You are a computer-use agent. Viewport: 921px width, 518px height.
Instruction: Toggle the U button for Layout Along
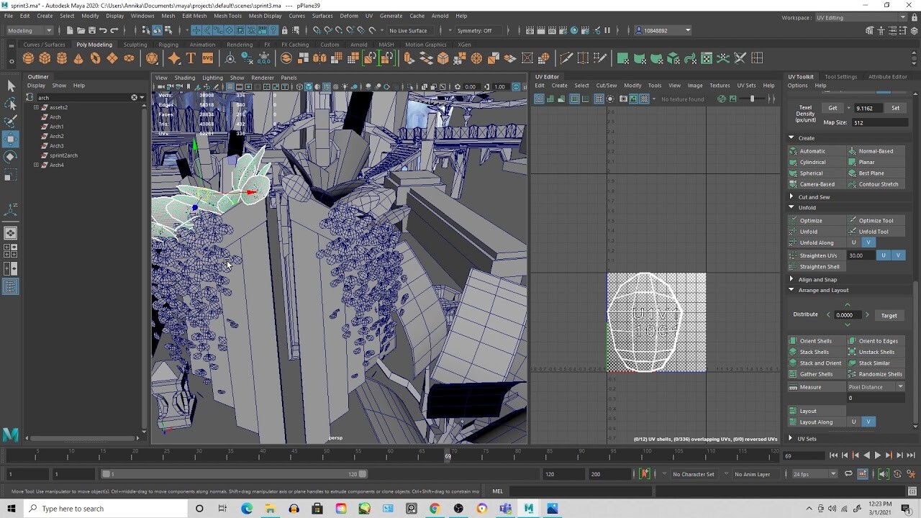point(854,422)
